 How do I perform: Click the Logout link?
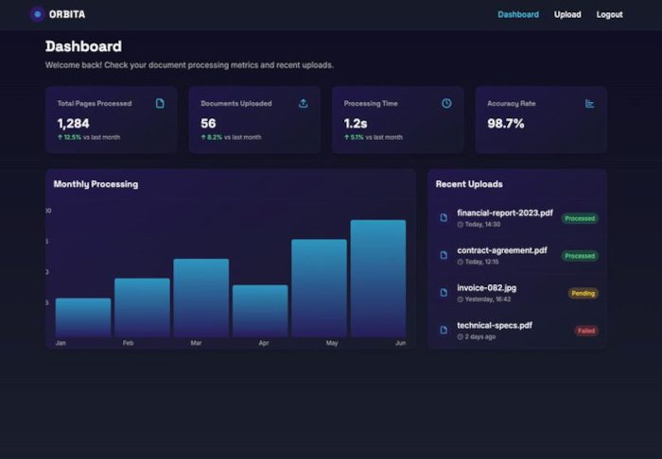click(x=610, y=15)
